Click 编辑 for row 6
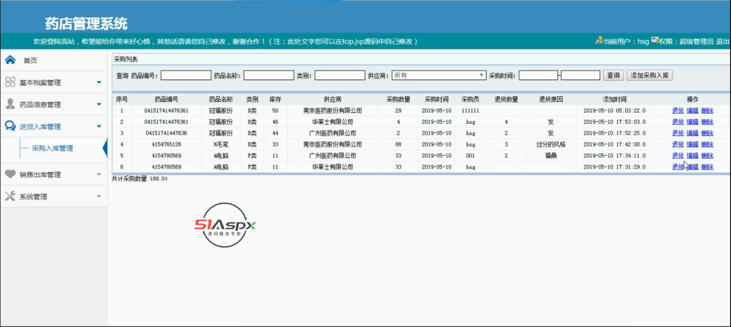This screenshot has width=731, height=327. coord(692,167)
